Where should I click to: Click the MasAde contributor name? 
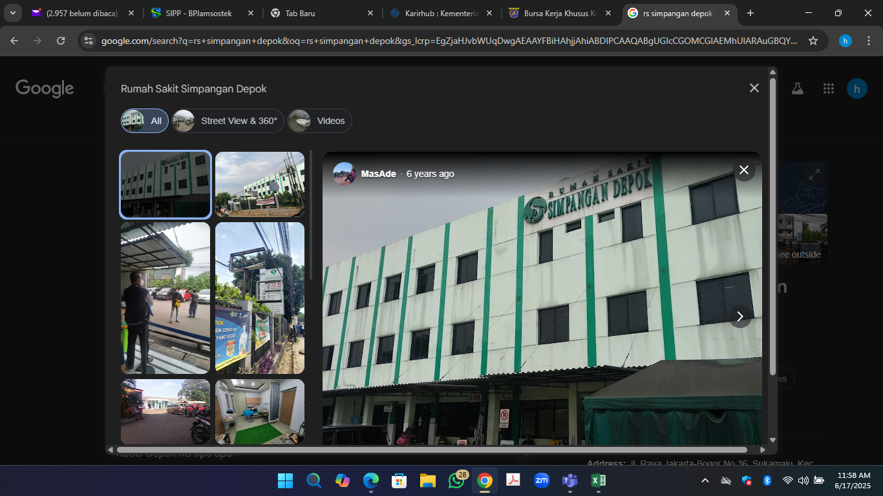(x=379, y=174)
